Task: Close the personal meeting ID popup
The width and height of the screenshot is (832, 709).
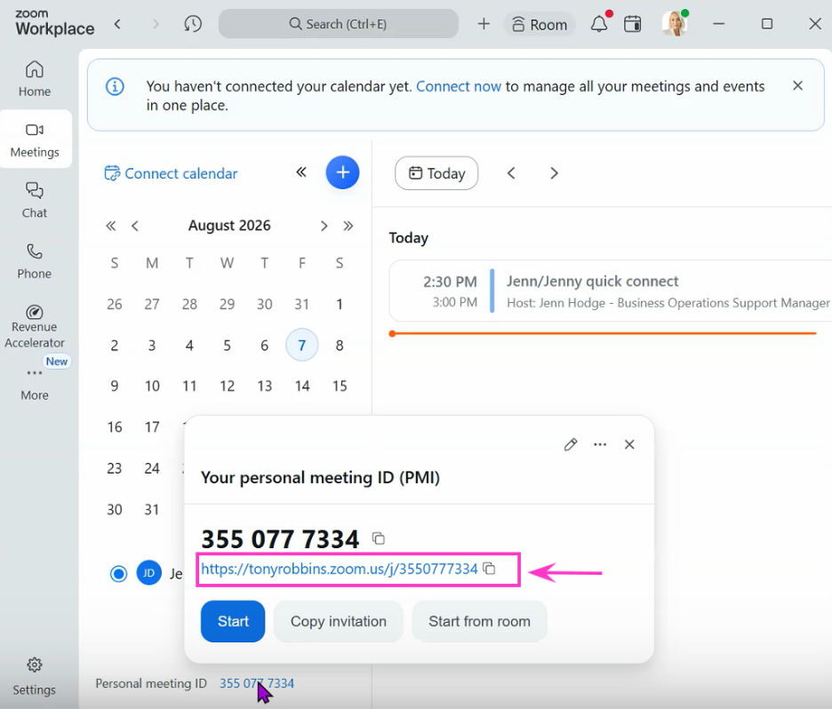Action: pyautogui.click(x=630, y=444)
